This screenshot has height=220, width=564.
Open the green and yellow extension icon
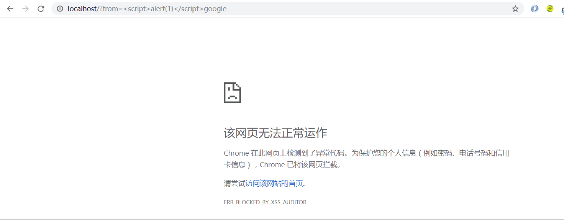tap(550, 8)
